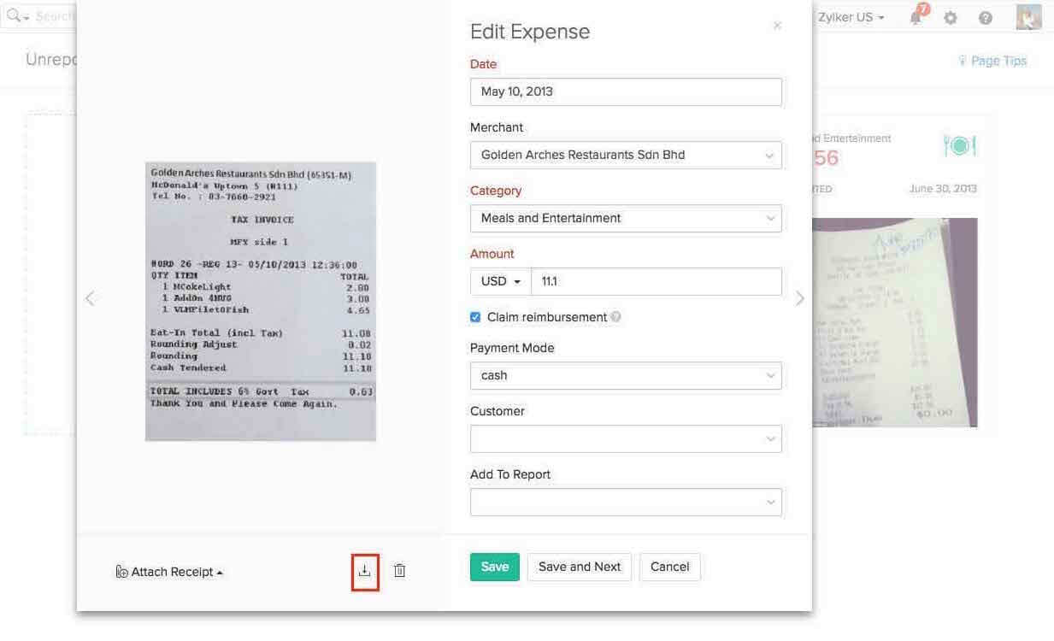Download the attached receipt image
This screenshot has height=641, width=1054.
tap(365, 571)
